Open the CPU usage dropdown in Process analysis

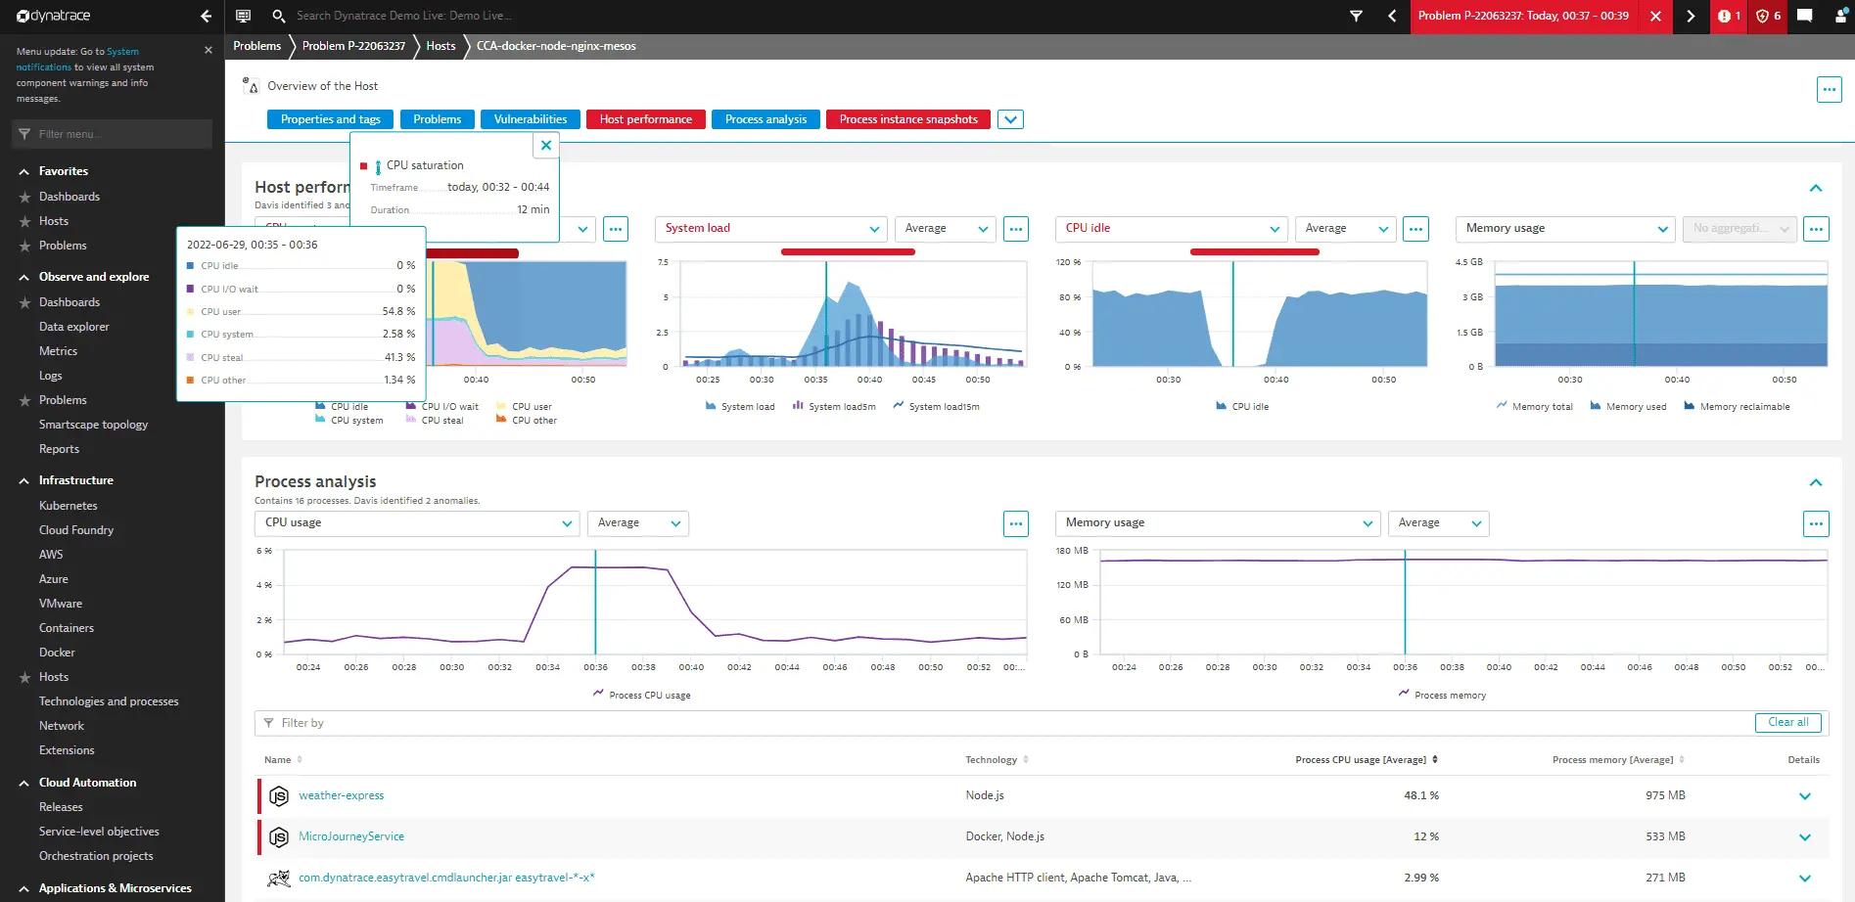point(417,523)
